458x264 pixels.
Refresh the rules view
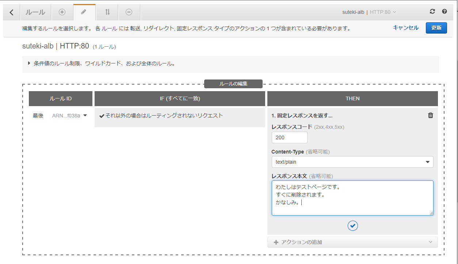[x=432, y=11]
